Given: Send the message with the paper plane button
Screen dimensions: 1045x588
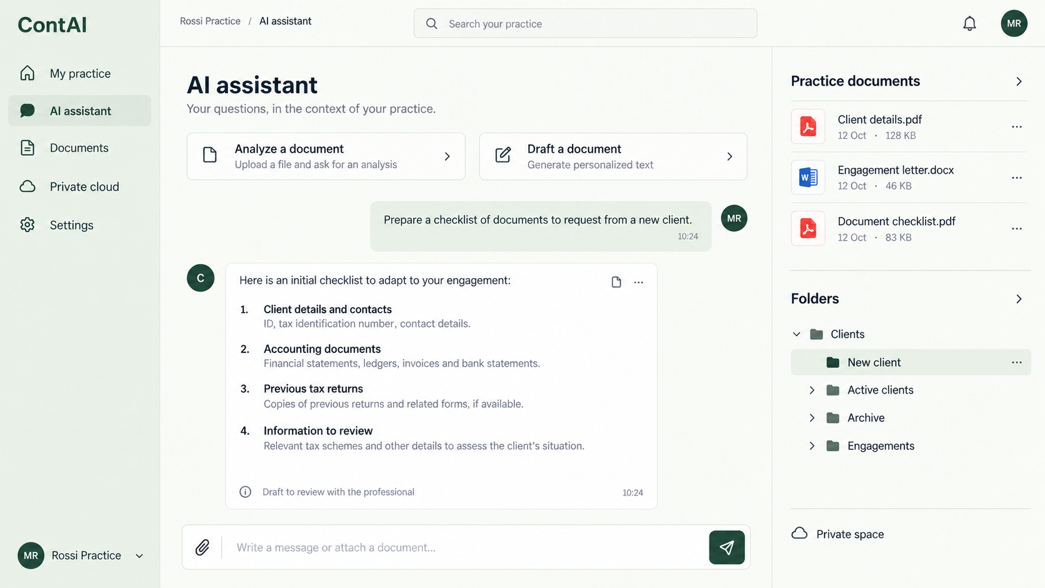Looking at the screenshot, I should pyautogui.click(x=726, y=547).
